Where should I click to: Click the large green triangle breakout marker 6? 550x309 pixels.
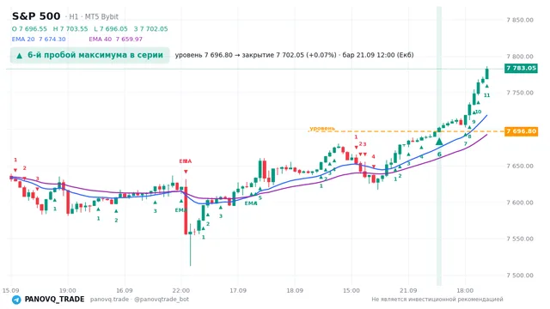[x=439, y=142]
